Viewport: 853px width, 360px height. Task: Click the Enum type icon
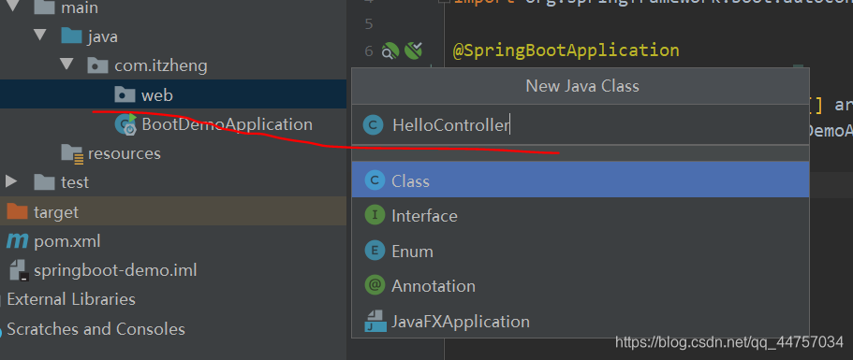tap(375, 251)
